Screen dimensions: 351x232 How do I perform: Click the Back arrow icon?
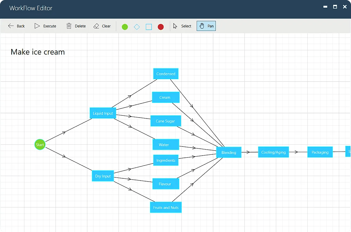click(x=10, y=26)
